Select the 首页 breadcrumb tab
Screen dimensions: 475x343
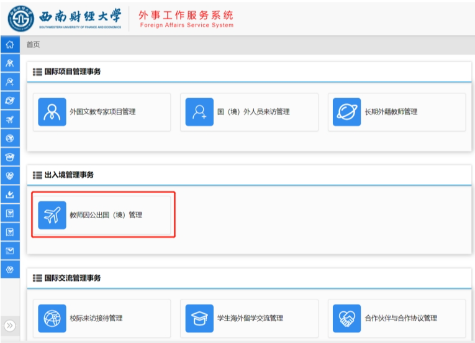33,45
